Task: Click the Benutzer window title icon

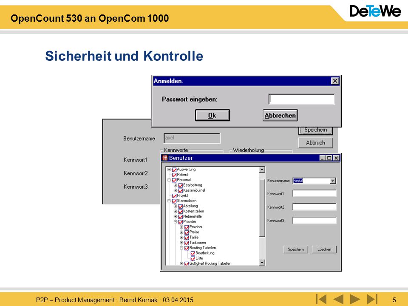Action: [x=165, y=158]
